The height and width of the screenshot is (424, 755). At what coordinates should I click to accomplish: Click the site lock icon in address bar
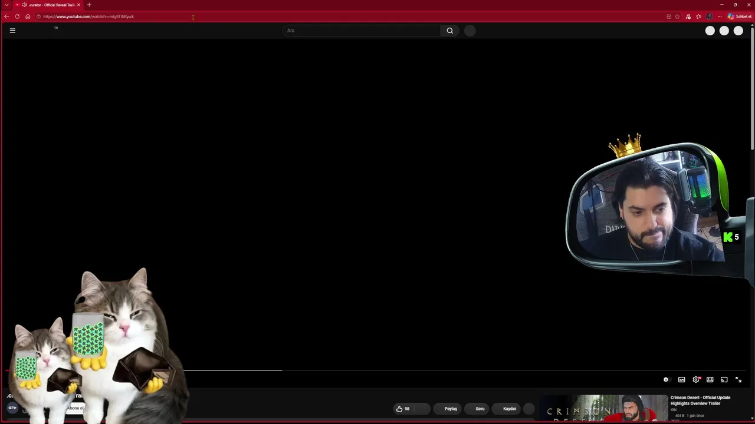(38, 16)
